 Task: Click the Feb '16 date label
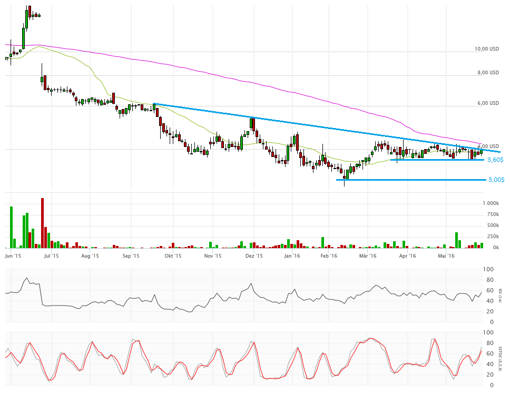[x=329, y=256]
